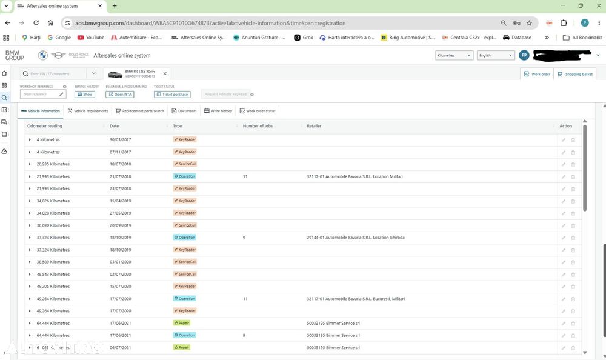Open Replacement parts search tab

point(140,111)
